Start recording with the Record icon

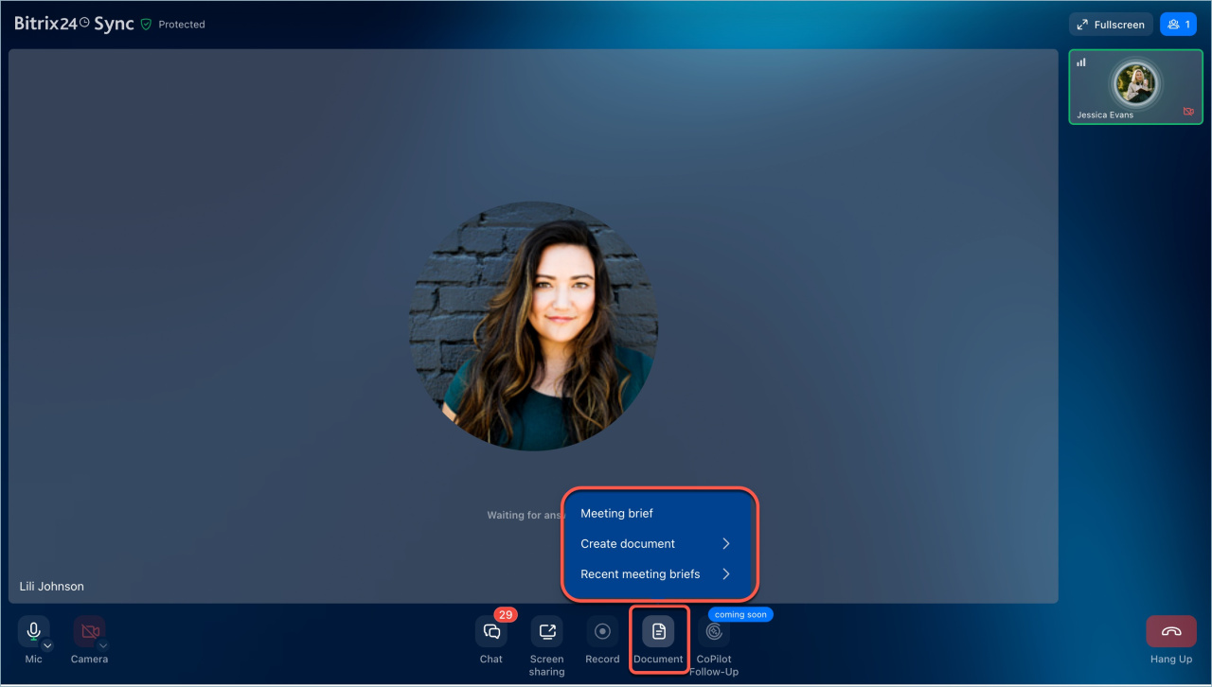tap(602, 632)
